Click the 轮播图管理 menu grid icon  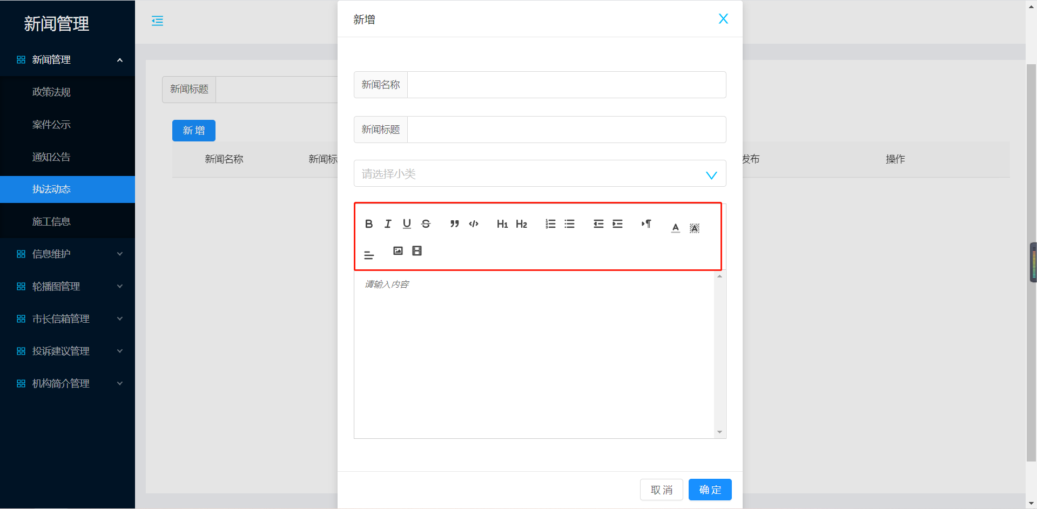click(x=21, y=287)
